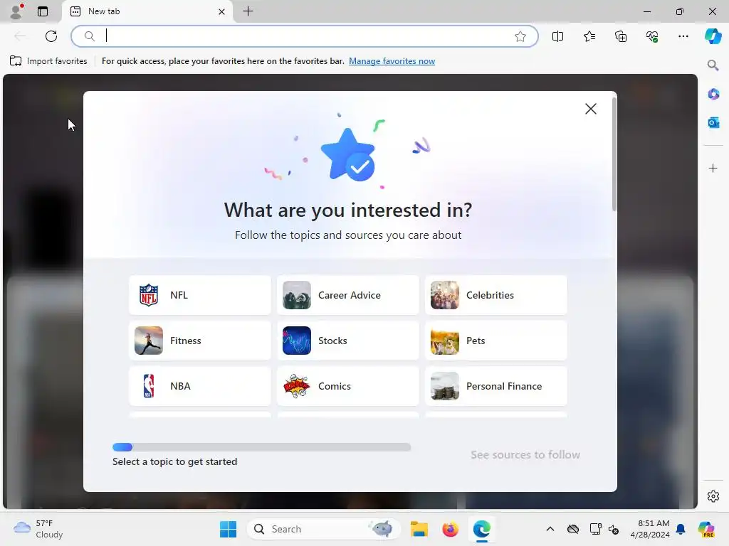The image size is (729, 546).
Task: Add this page to favorites star
Action: pos(520,36)
